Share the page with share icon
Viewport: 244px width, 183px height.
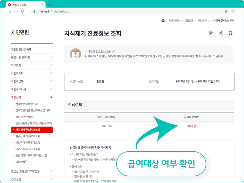coord(221,33)
